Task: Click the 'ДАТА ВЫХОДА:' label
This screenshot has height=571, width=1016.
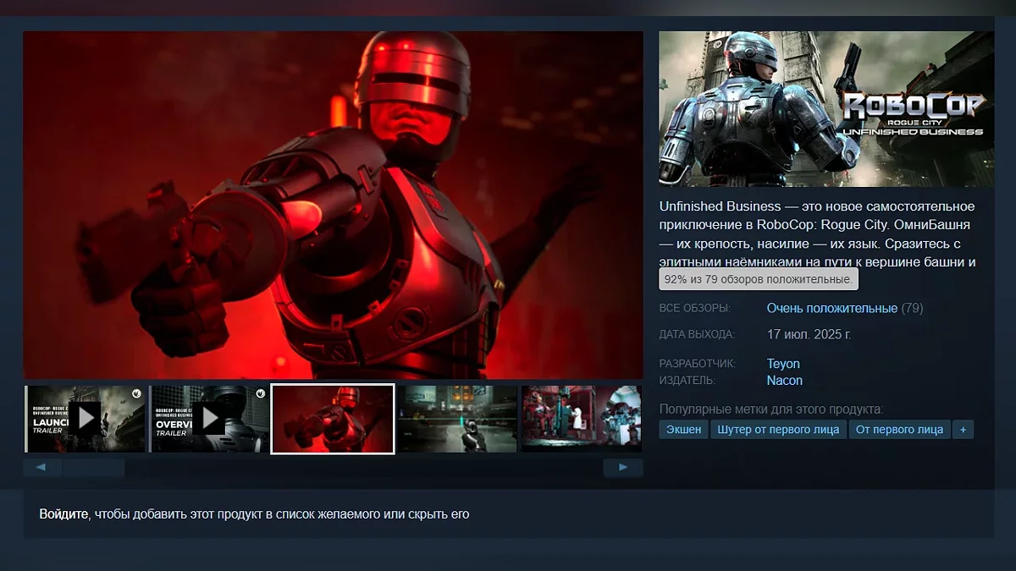Action: pyautogui.click(x=697, y=335)
